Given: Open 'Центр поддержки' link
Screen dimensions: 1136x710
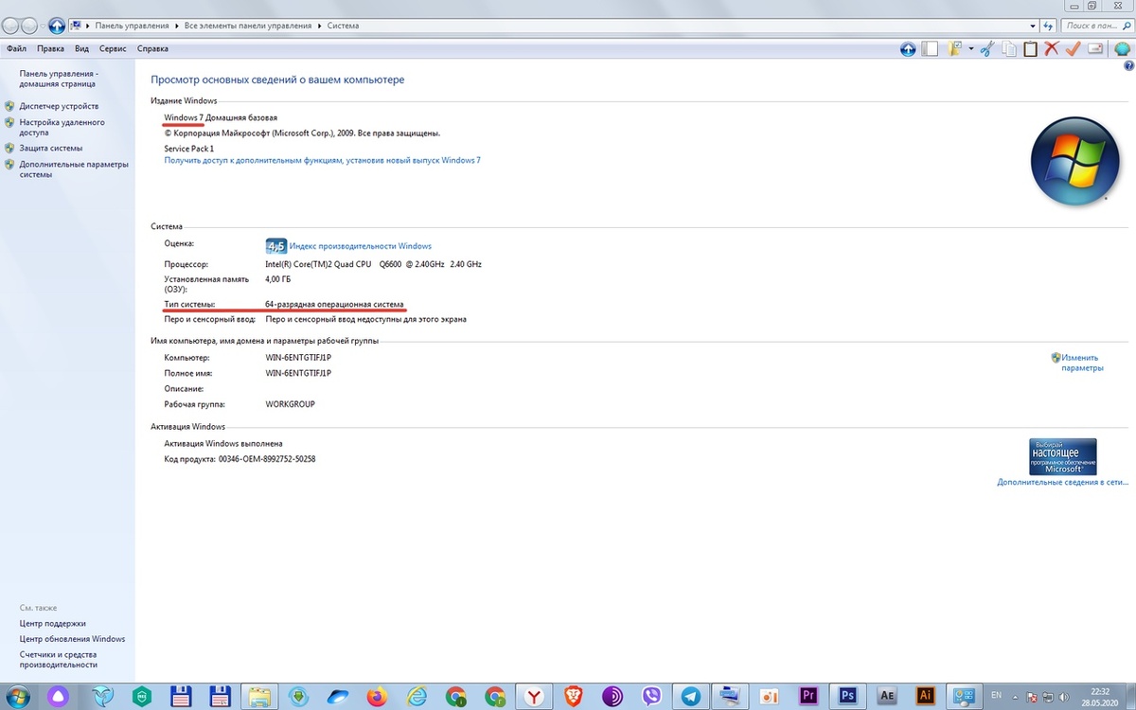Looking at the screenshot, I should tap(53, 623).
